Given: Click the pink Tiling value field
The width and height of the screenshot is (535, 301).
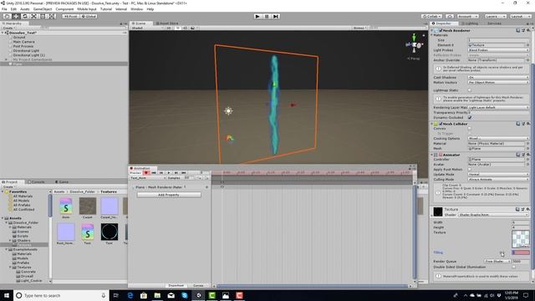Looking at the screenshot, I should [521, 253].
